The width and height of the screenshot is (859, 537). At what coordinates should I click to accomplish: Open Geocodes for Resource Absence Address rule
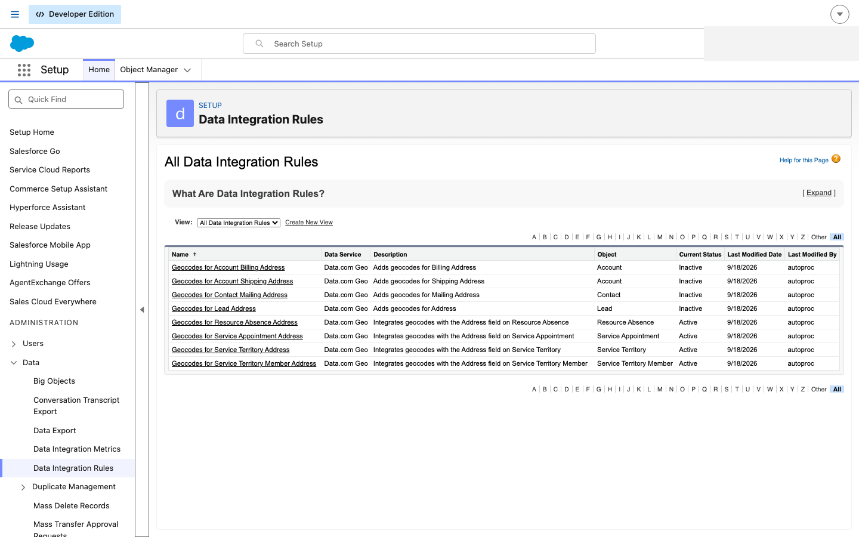coord(234,323)
